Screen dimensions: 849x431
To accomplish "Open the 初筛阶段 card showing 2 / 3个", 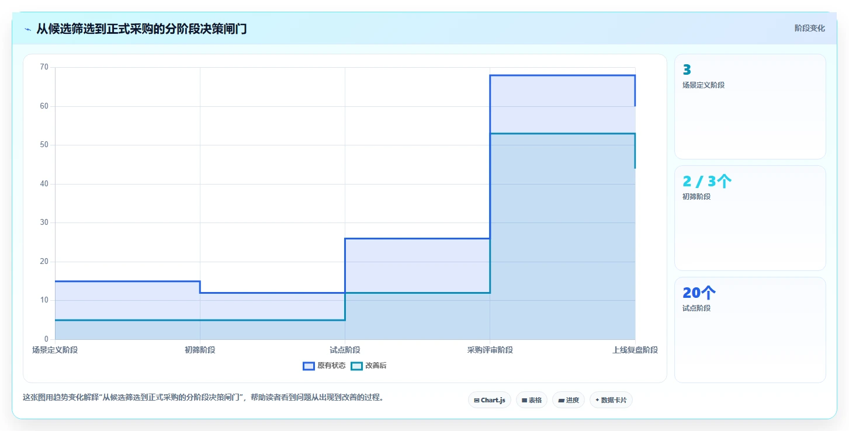I will click(x=750, y=218).
